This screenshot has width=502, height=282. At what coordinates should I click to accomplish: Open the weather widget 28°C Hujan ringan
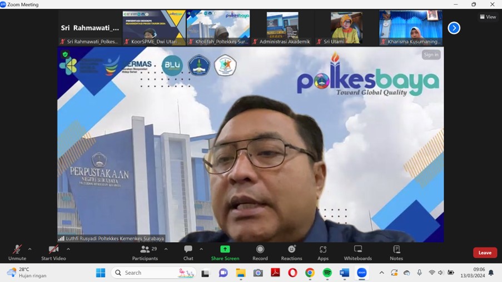coord(27,273)
